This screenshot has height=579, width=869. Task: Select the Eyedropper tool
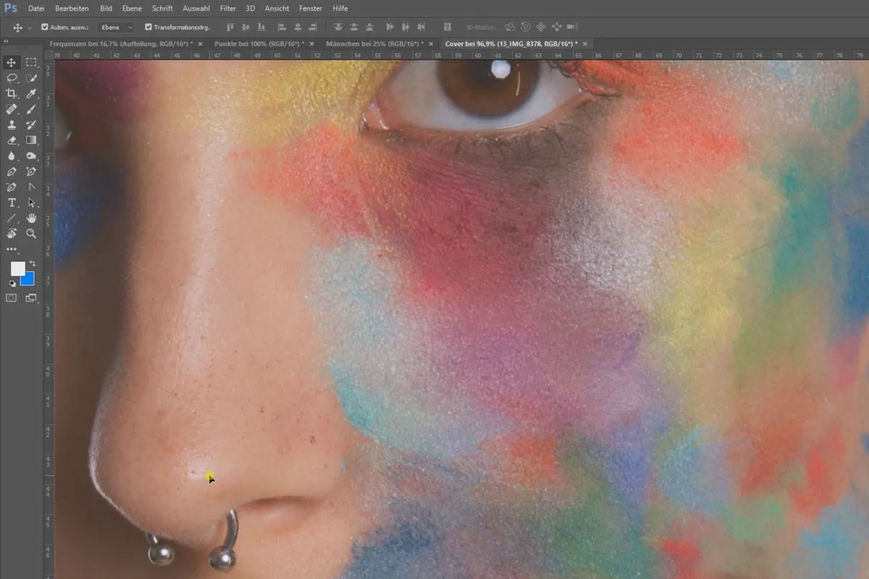pyautogui.click(x=31, y=94)
